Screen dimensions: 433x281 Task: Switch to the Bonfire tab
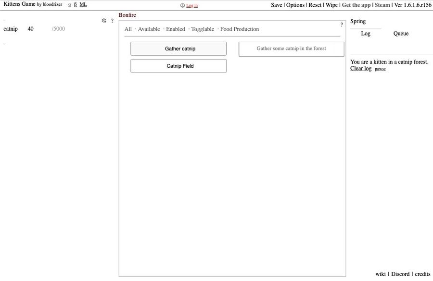[x=127, y=15]
